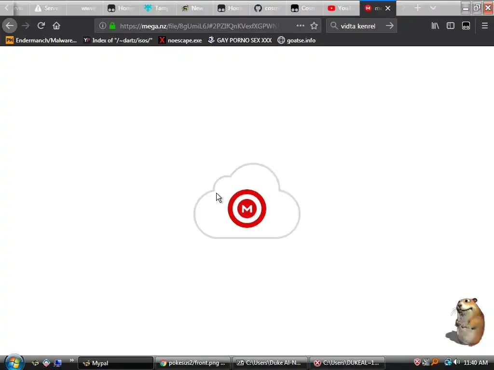
Task: Open goatse.info bookmark
Action: click(x=297, y=40)
